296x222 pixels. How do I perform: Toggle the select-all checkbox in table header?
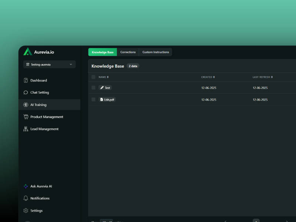point(94,77)
